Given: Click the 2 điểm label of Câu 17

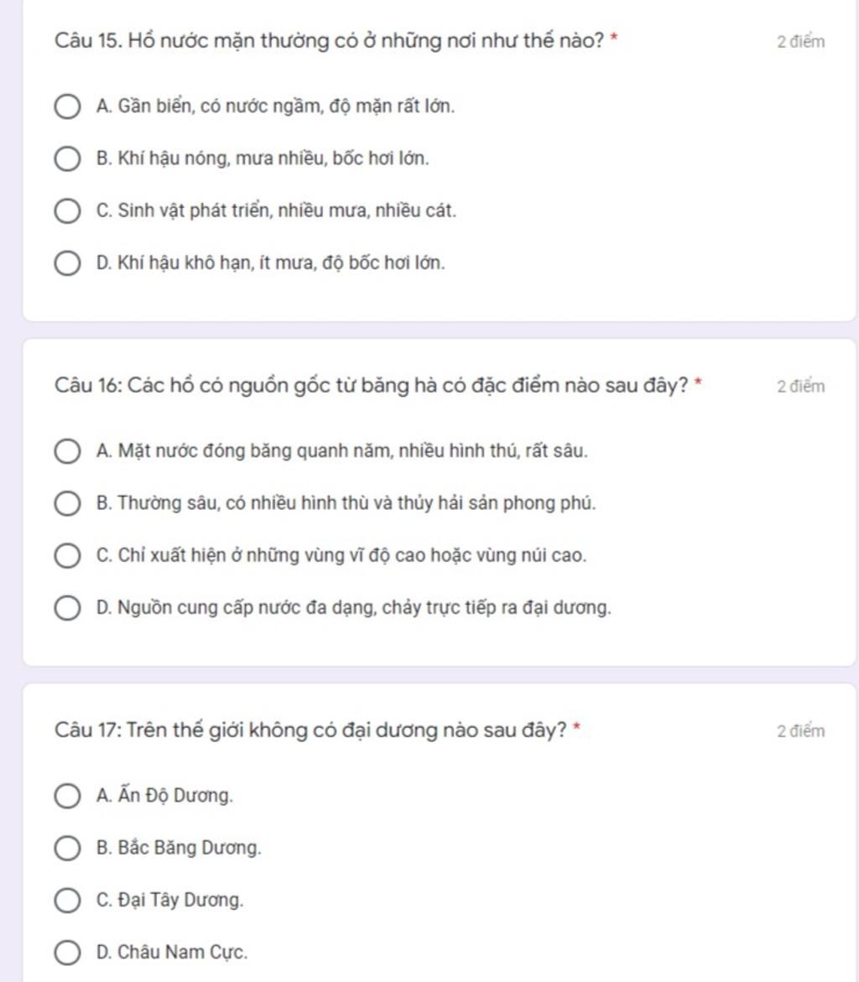Looking at the screenshot, I should 801,731.
